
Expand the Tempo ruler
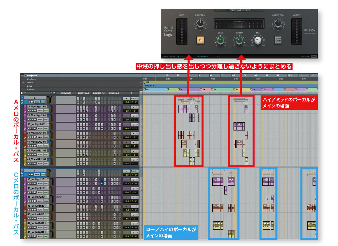[23, 82]
